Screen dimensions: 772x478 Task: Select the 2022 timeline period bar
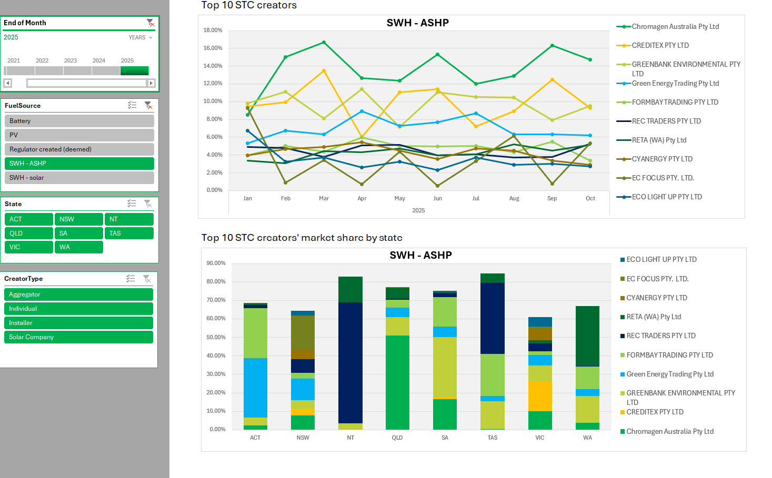coord(49,70)
